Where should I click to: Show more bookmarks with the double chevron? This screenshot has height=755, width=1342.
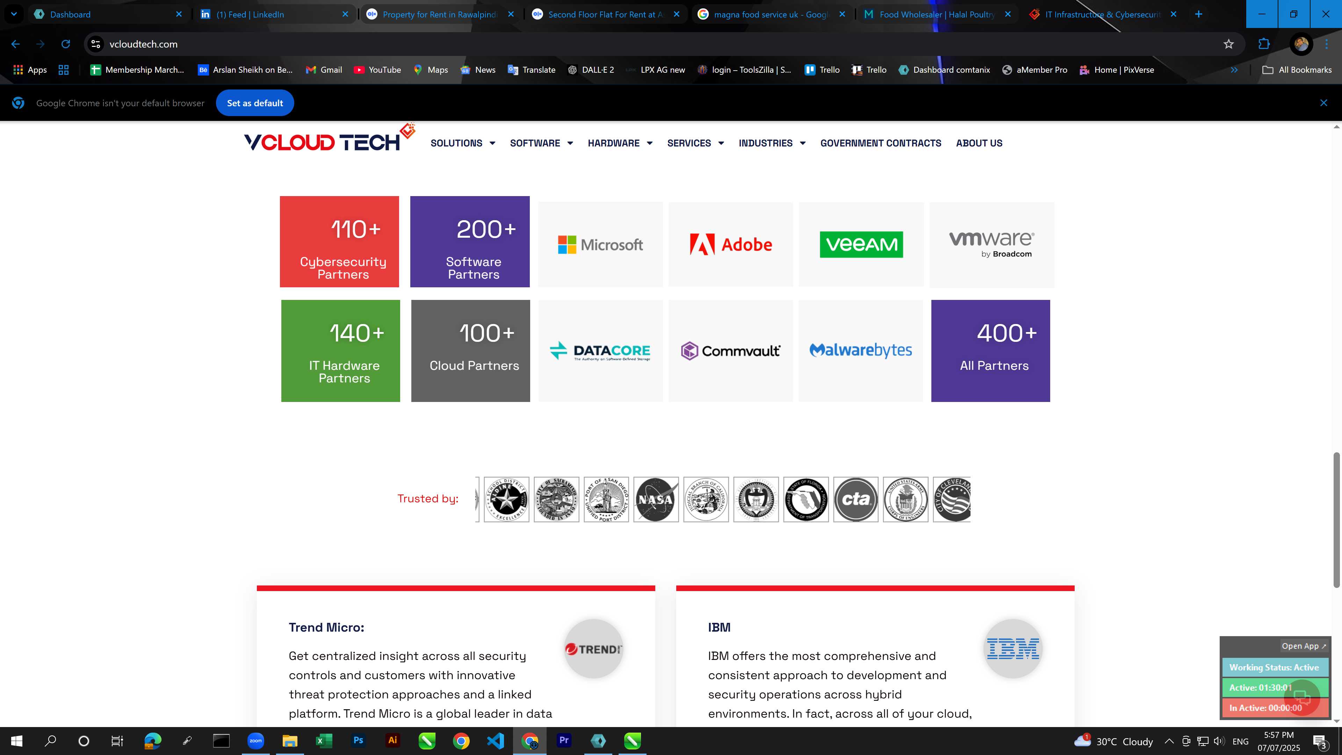pos(1234,70)
